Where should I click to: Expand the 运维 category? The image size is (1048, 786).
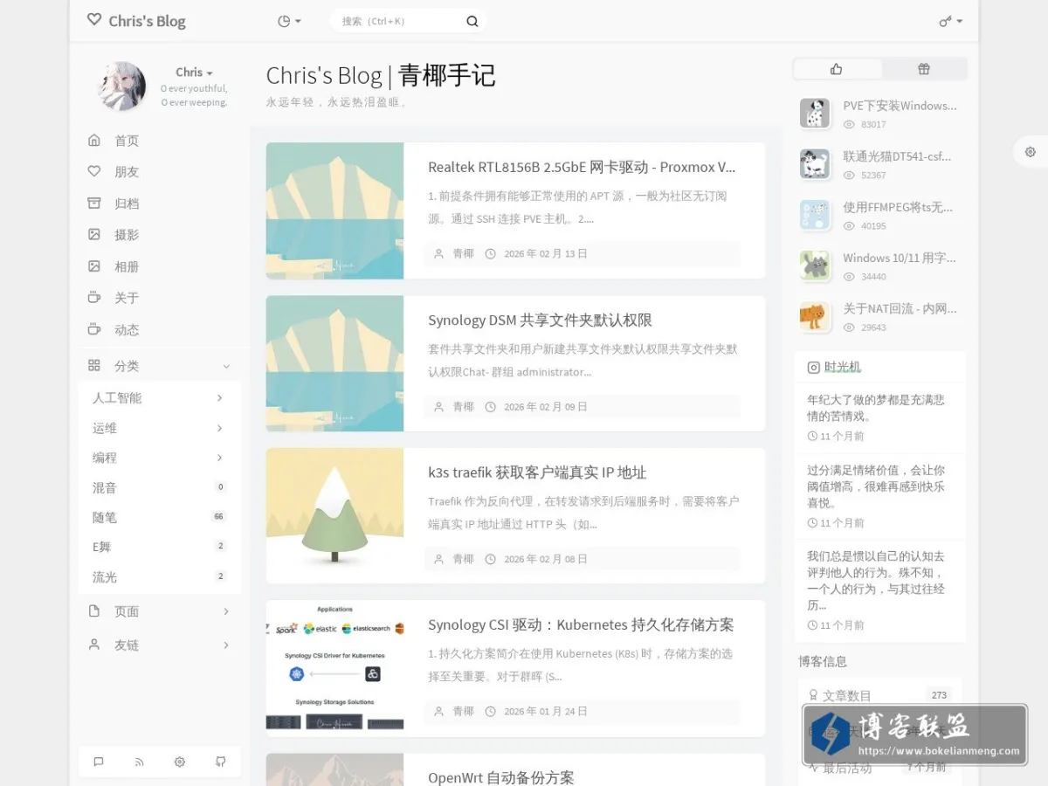coord(219,428)
